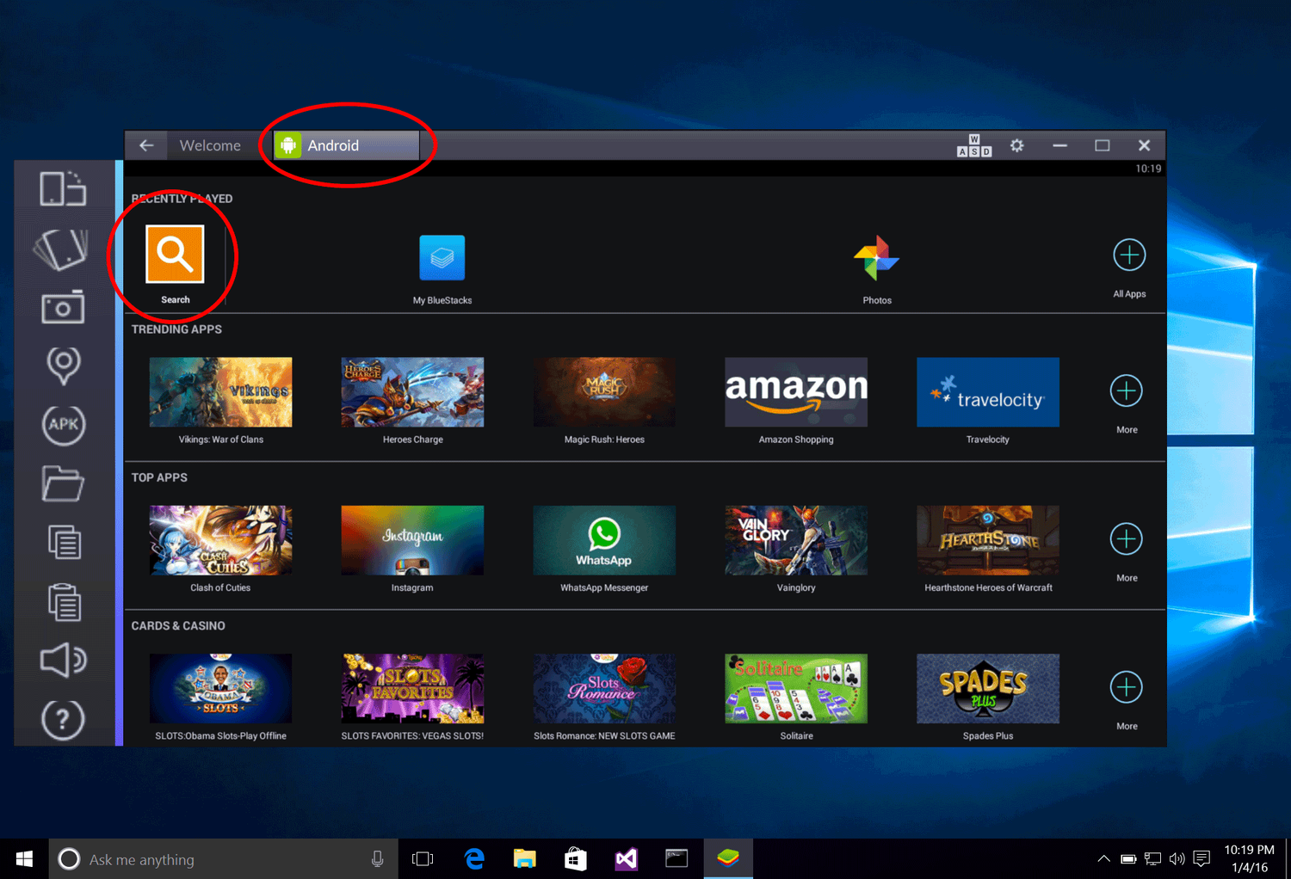Click the BlueStacks taskbar icon

(x=728, y=858)
